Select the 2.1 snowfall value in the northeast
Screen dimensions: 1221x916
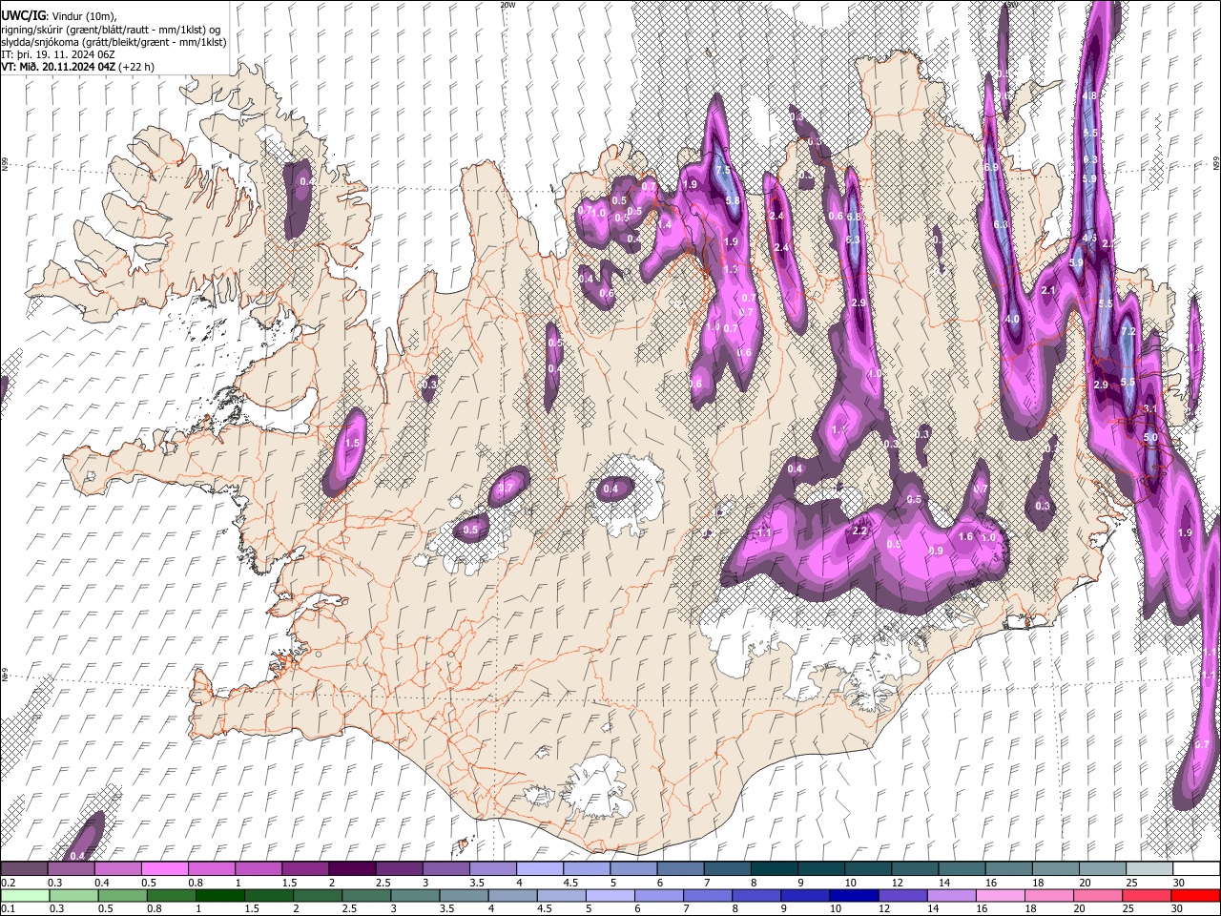[1049, 290]
